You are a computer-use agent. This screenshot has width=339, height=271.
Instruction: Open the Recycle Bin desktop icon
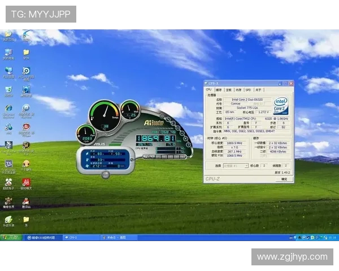(8, 89)
